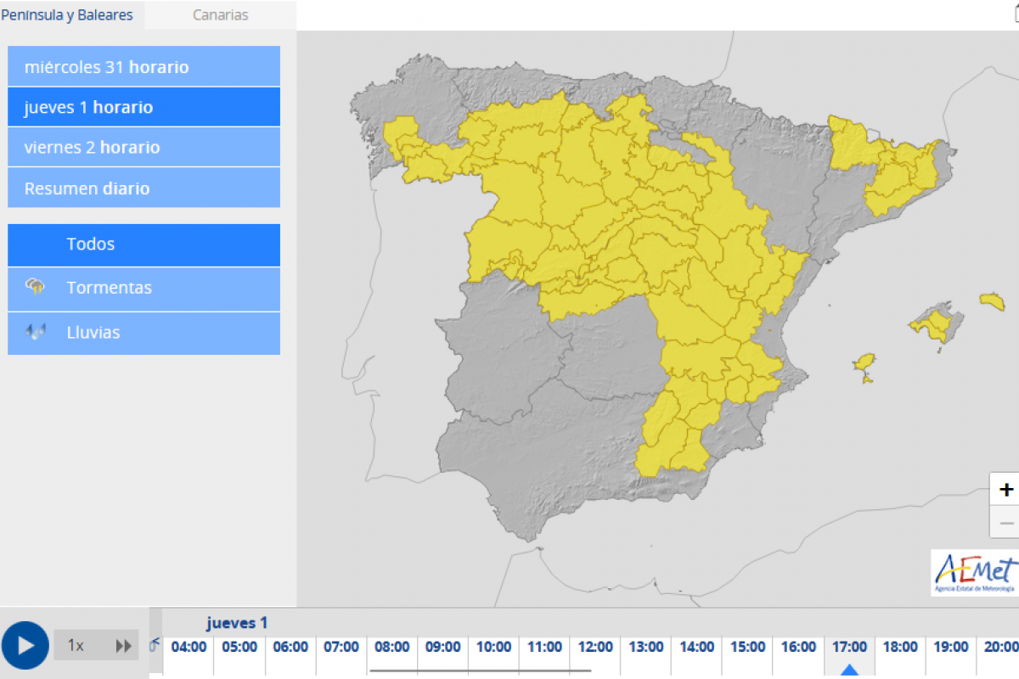Click the fast-forward speed arrows
Screen dimensions: 1019x679
click(x=123, y=646)
